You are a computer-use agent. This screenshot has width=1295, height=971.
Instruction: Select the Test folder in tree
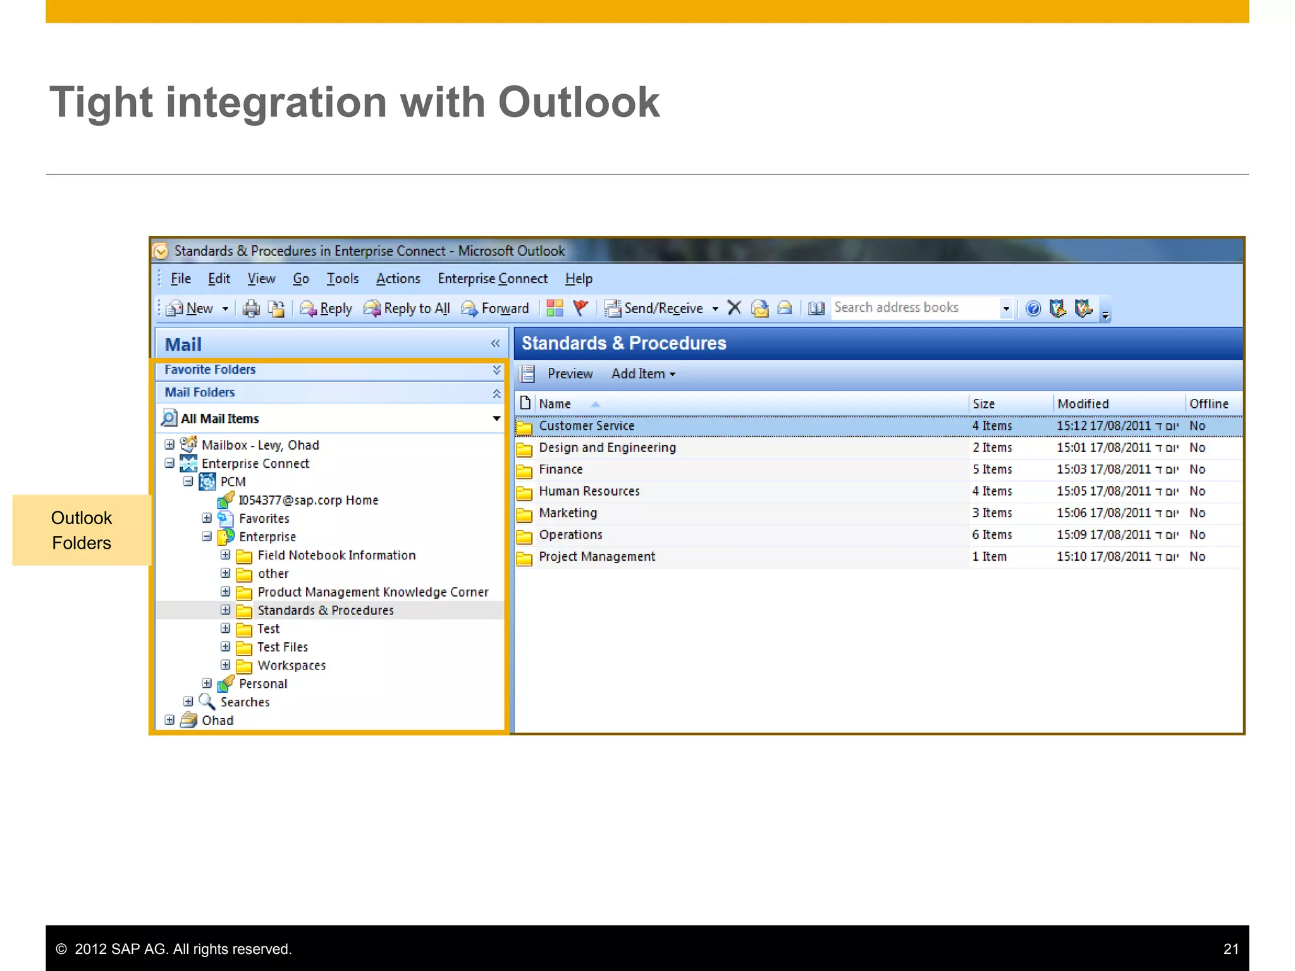tap(268, 628)
